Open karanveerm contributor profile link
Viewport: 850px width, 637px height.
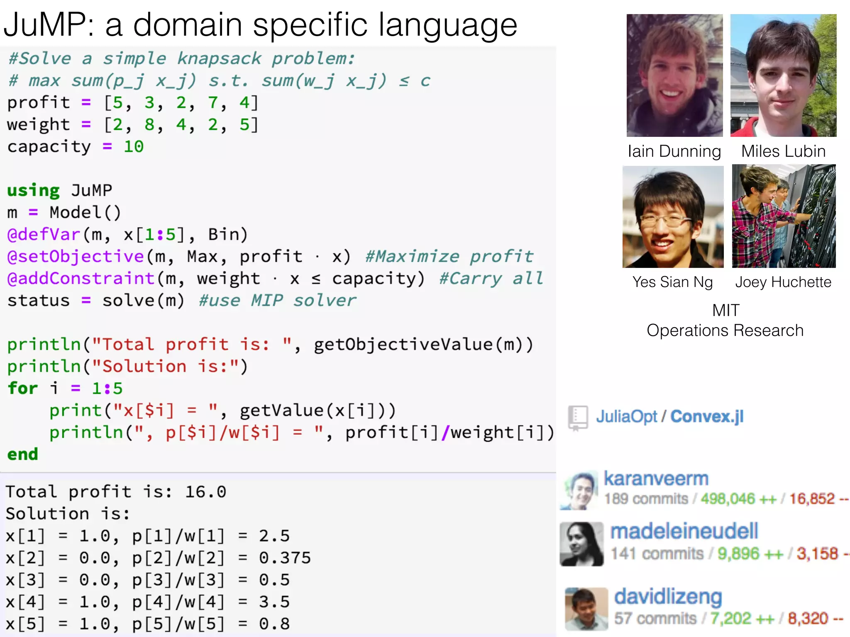pos(656,479)
